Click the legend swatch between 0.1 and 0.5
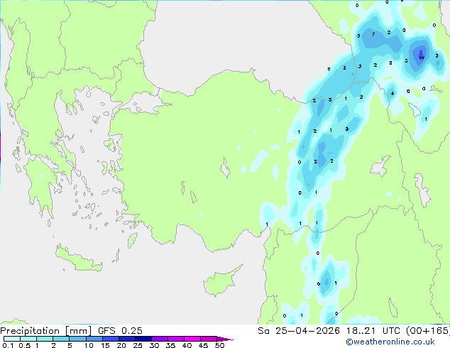Image resolution: width=450 pixels, height=348 pixels. pos(12,339)
